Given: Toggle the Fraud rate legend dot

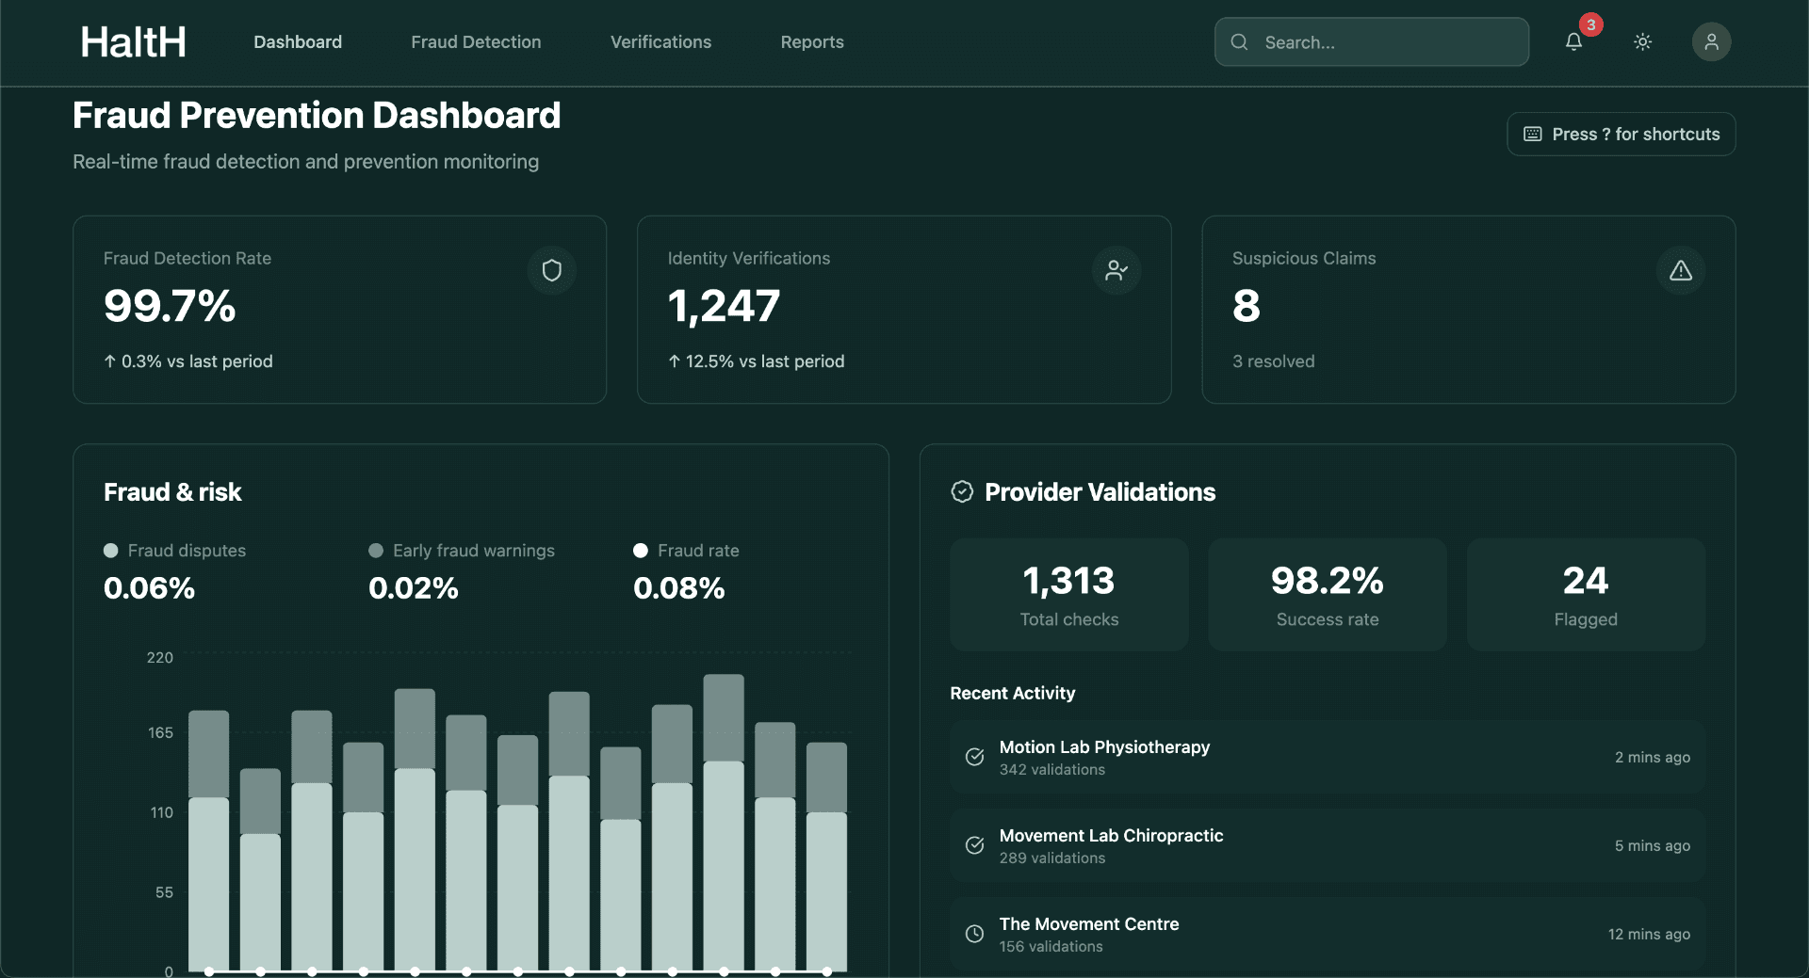Looking at the screenshot, I should coord(641,551).
